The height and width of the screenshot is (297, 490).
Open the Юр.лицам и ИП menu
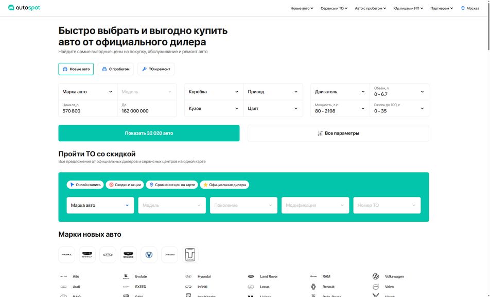[x=408, y=8]
